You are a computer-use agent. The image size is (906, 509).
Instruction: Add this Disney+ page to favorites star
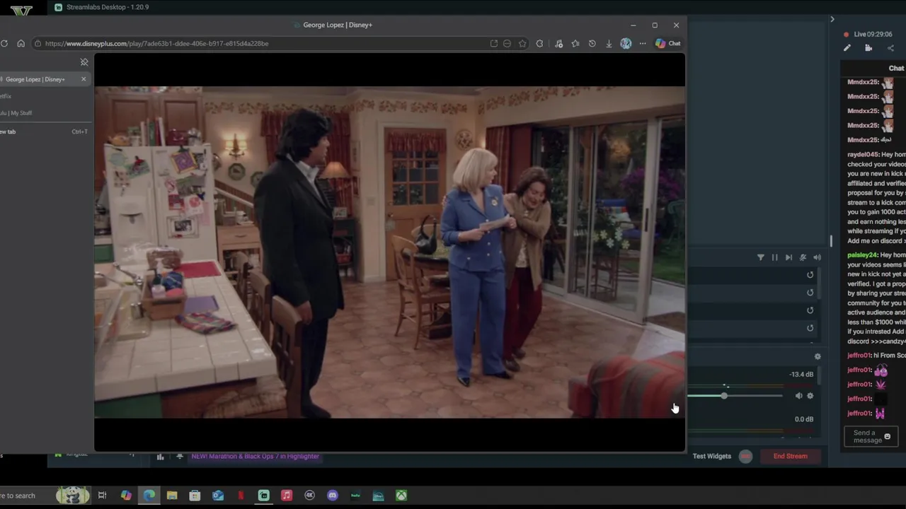522,44
